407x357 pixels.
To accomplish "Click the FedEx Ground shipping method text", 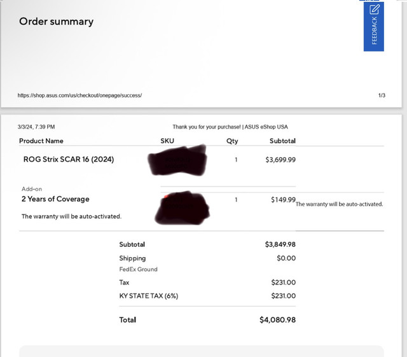I will 139,269.
